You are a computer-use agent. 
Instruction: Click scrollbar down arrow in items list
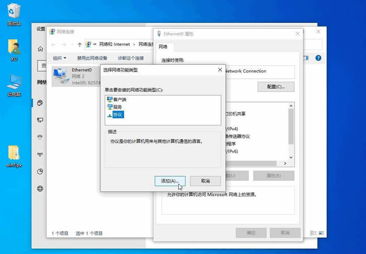[291, 156]
